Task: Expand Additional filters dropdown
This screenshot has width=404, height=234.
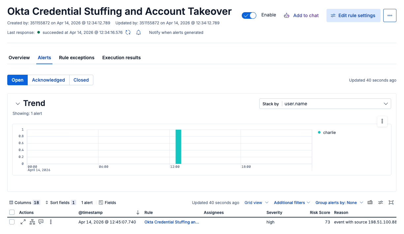Action: 292,203
